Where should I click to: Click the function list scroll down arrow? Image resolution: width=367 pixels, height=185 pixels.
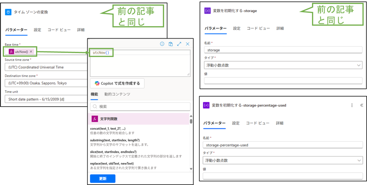(191, 169)
